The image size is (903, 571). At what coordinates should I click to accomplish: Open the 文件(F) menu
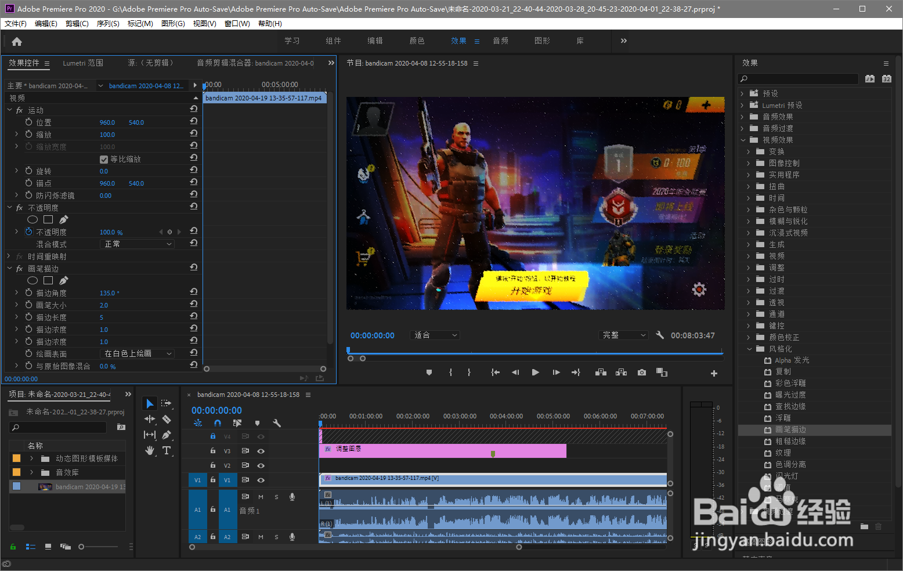[16, 24]
